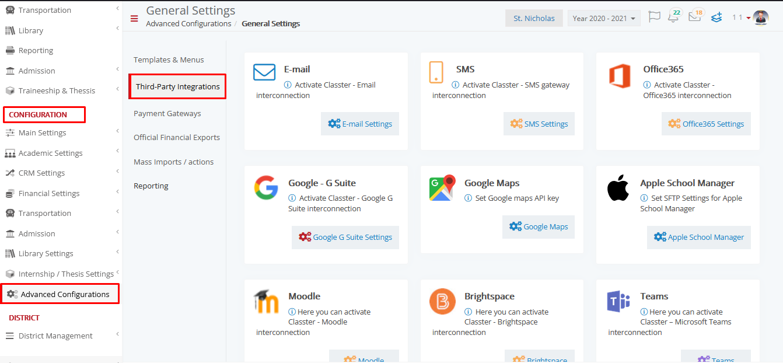
Task: Select the Templates & Menus tab
Action: tap(169, 60)
